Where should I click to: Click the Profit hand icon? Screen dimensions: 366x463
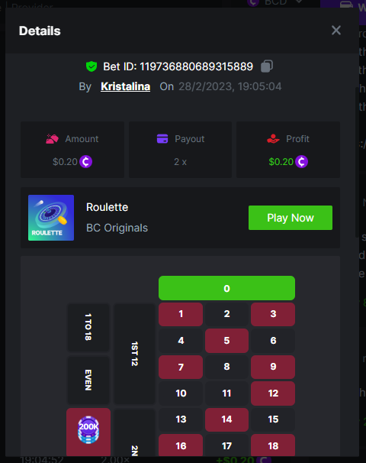[273, 138]
